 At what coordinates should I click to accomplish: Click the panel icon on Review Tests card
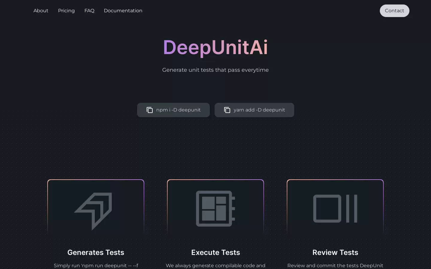pyautogui.click(x=335, y=209)
